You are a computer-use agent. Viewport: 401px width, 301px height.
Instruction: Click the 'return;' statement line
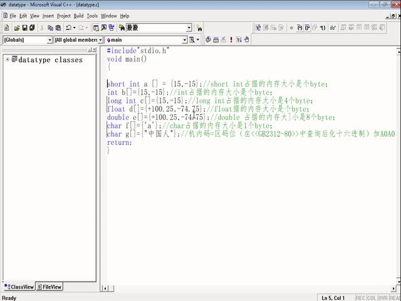pos(119,142)
